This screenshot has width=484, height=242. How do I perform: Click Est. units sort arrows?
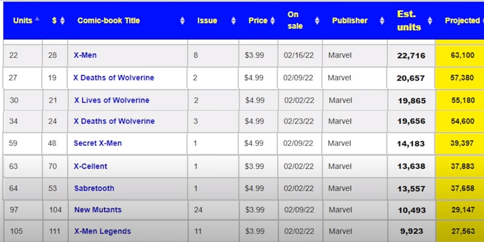(430, 20)
